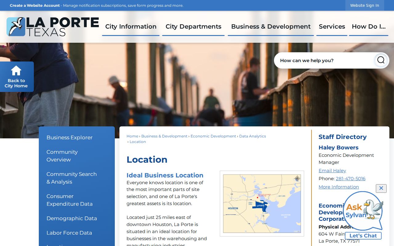Open Demographic Data sidebar item
The height and width of the screenshot is (246, 394).
(72, 218)
